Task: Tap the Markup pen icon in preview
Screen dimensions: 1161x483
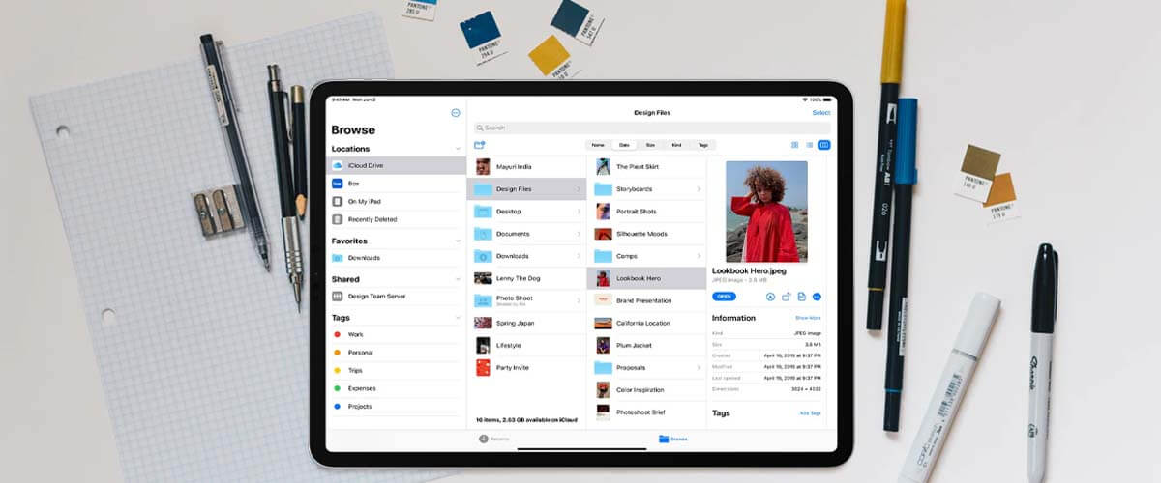Action: [770, 297]
